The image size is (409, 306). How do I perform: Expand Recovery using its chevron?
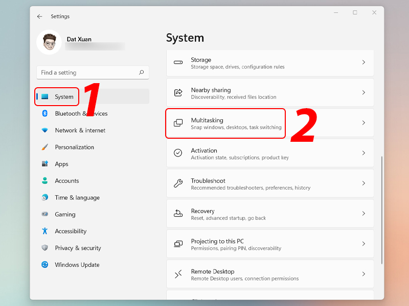[363, 213]
